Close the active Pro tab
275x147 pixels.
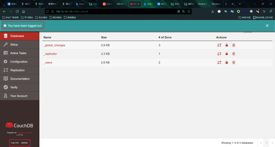tap(139, 4)
